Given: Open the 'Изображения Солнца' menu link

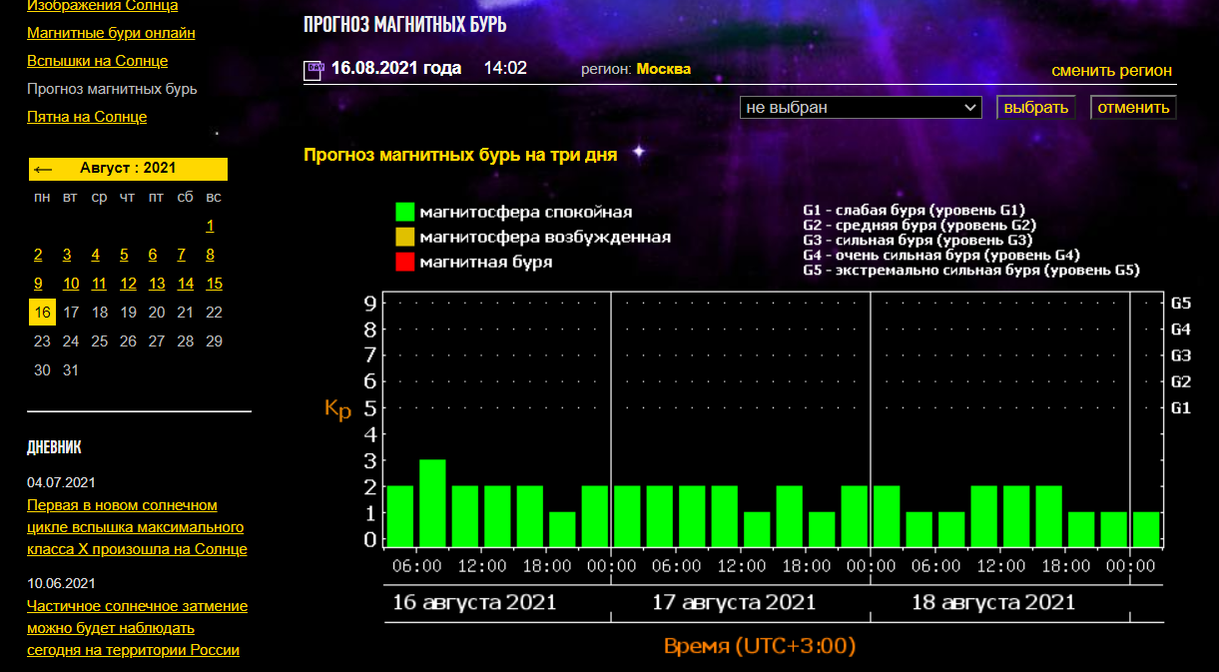Looking at the screenshot, I should [102, 6].
